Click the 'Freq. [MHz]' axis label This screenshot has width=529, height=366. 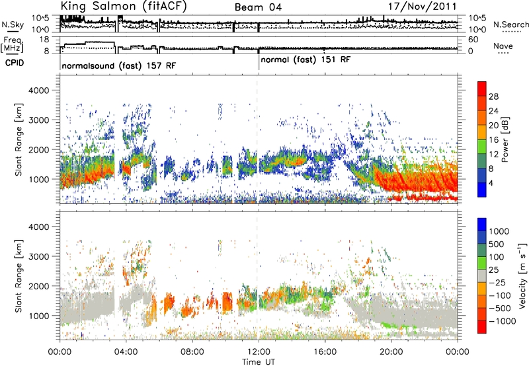13,44
